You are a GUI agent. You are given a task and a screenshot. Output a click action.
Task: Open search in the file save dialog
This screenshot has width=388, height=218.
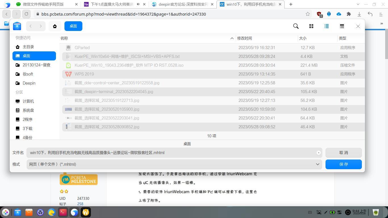point(296,26)
